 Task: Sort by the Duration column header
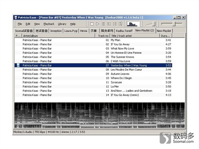coord(166,36)
